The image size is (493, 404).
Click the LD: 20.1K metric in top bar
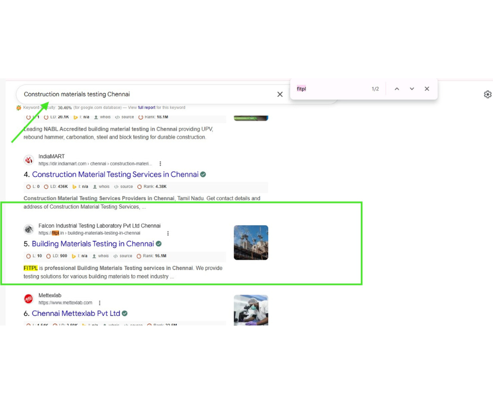coord(56,117)
